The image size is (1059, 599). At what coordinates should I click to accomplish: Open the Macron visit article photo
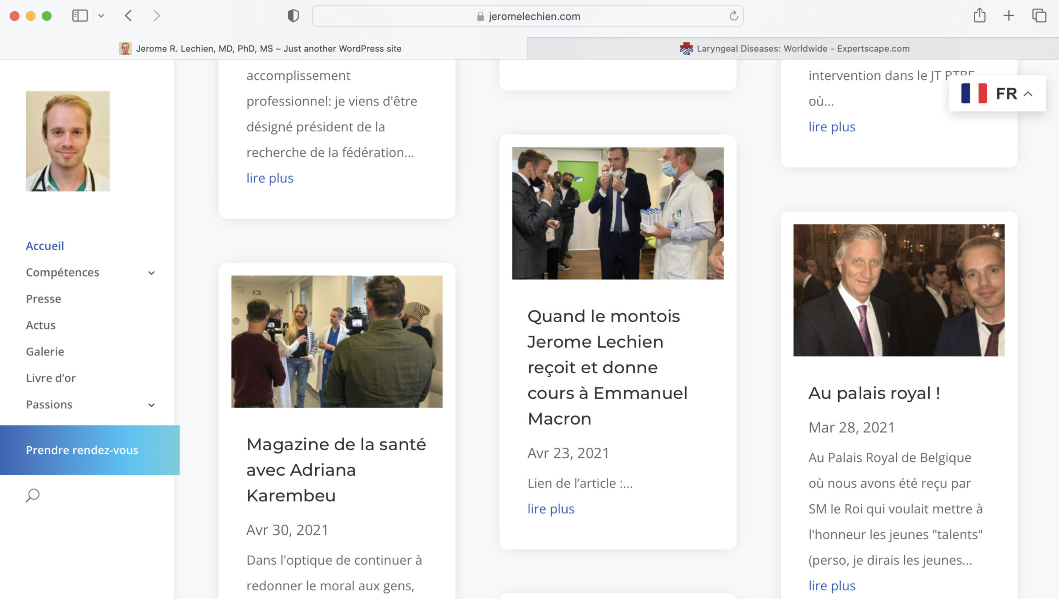[x=618, y=213]
